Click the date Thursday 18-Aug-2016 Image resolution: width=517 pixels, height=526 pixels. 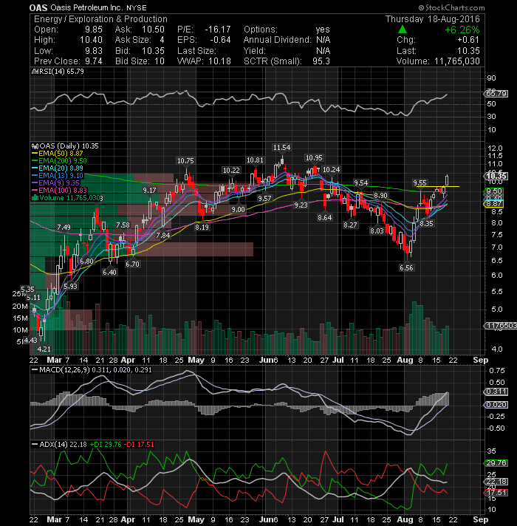coord(433,19)
